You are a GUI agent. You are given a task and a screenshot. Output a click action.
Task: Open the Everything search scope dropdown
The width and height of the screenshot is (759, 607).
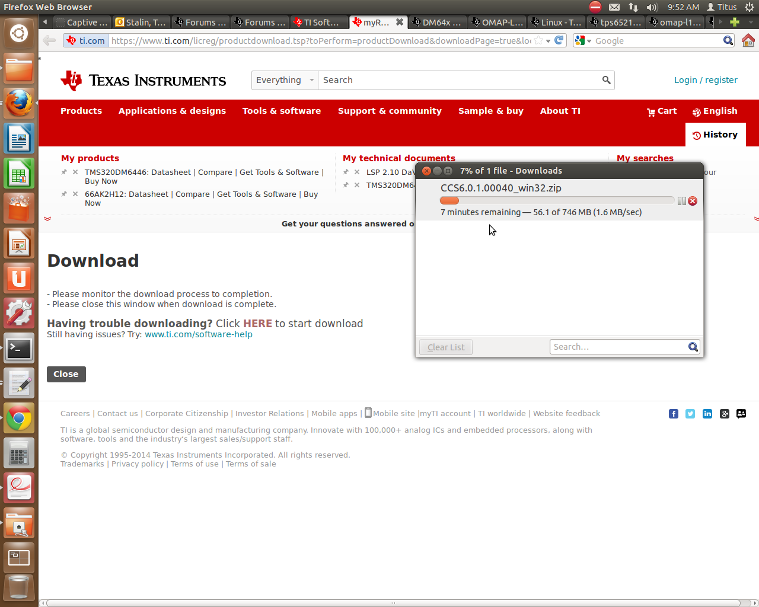point(285,80)
